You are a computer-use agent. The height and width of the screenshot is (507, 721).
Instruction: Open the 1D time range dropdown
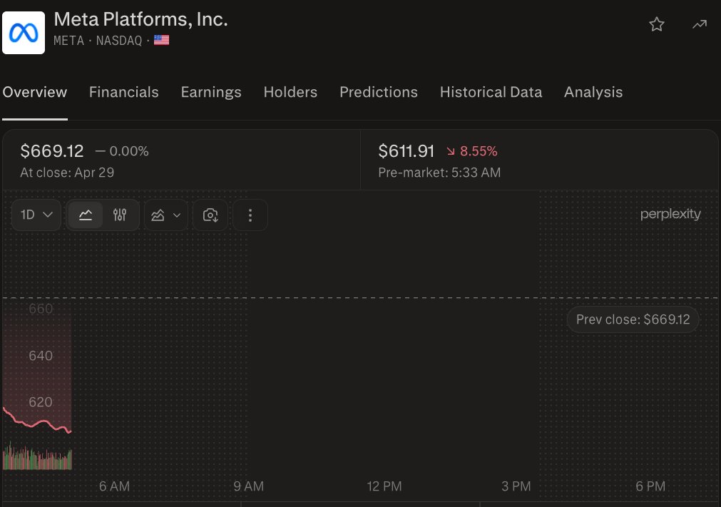36,215
